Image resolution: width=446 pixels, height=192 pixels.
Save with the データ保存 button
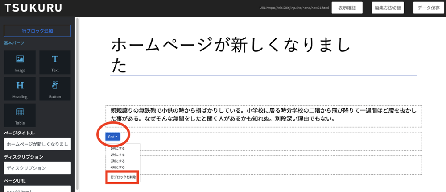(429, 8)
